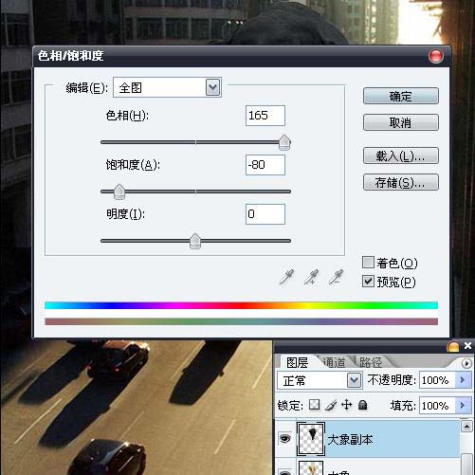
Task: Open the layer blend mode 正常 dropdown
Action: [x=354, y=380]
